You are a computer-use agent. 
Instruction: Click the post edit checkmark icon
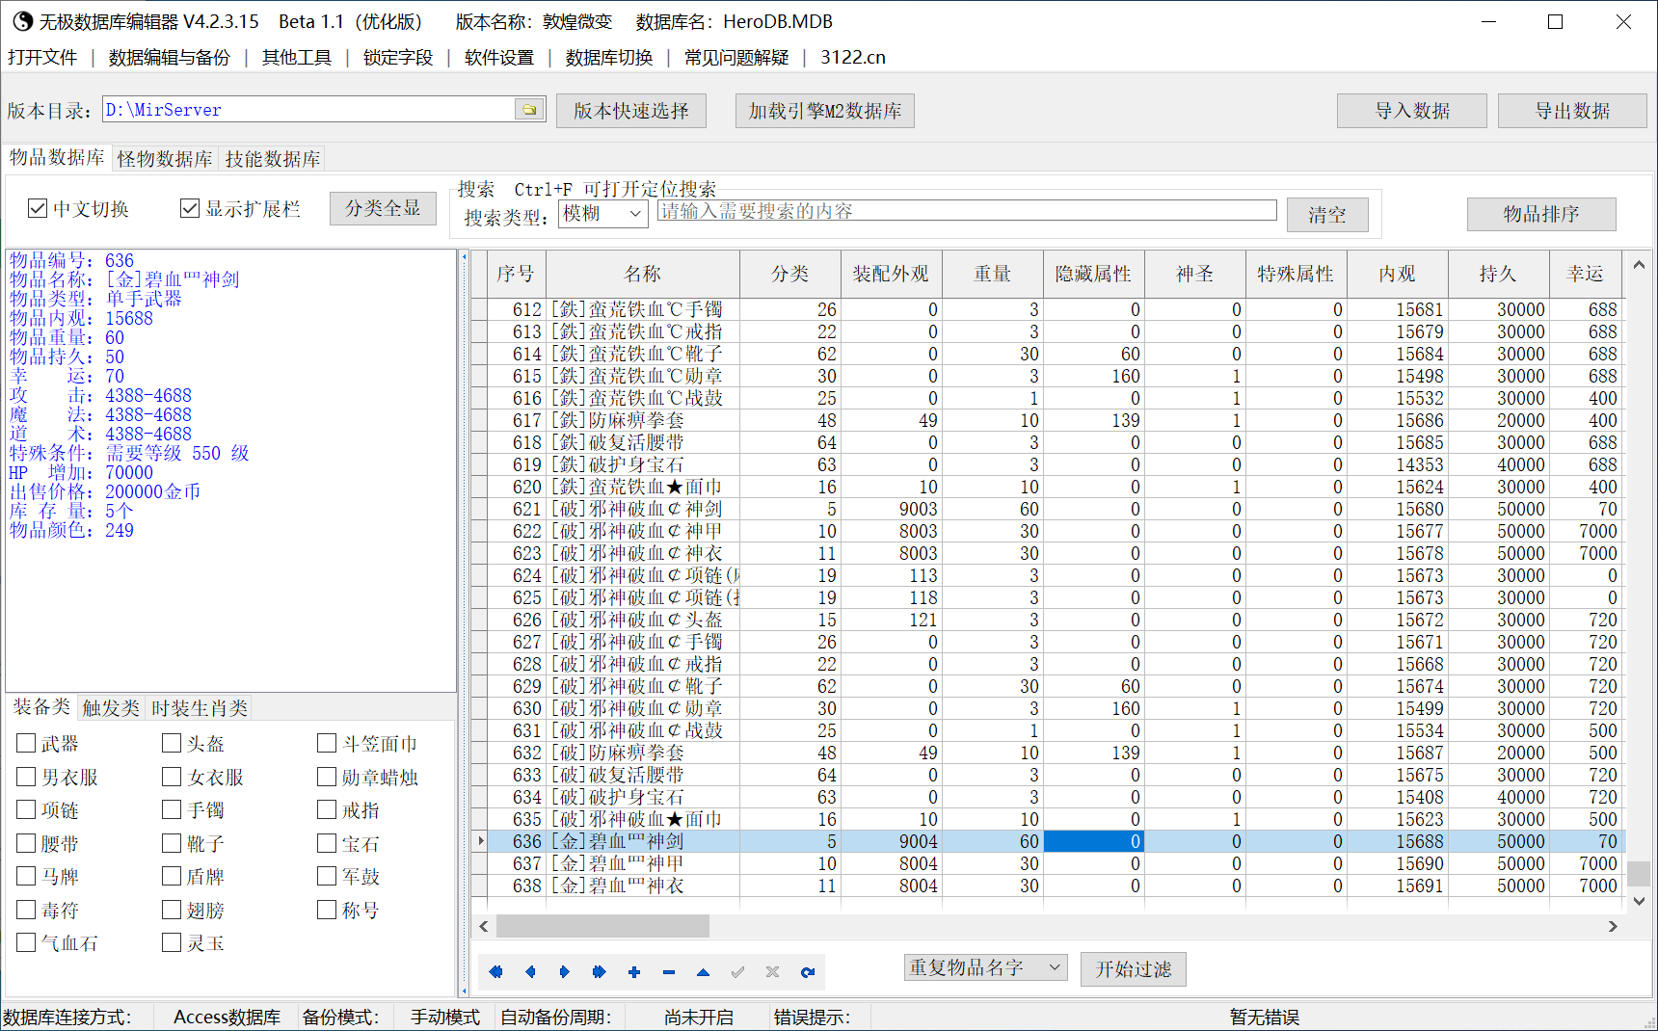737,972
